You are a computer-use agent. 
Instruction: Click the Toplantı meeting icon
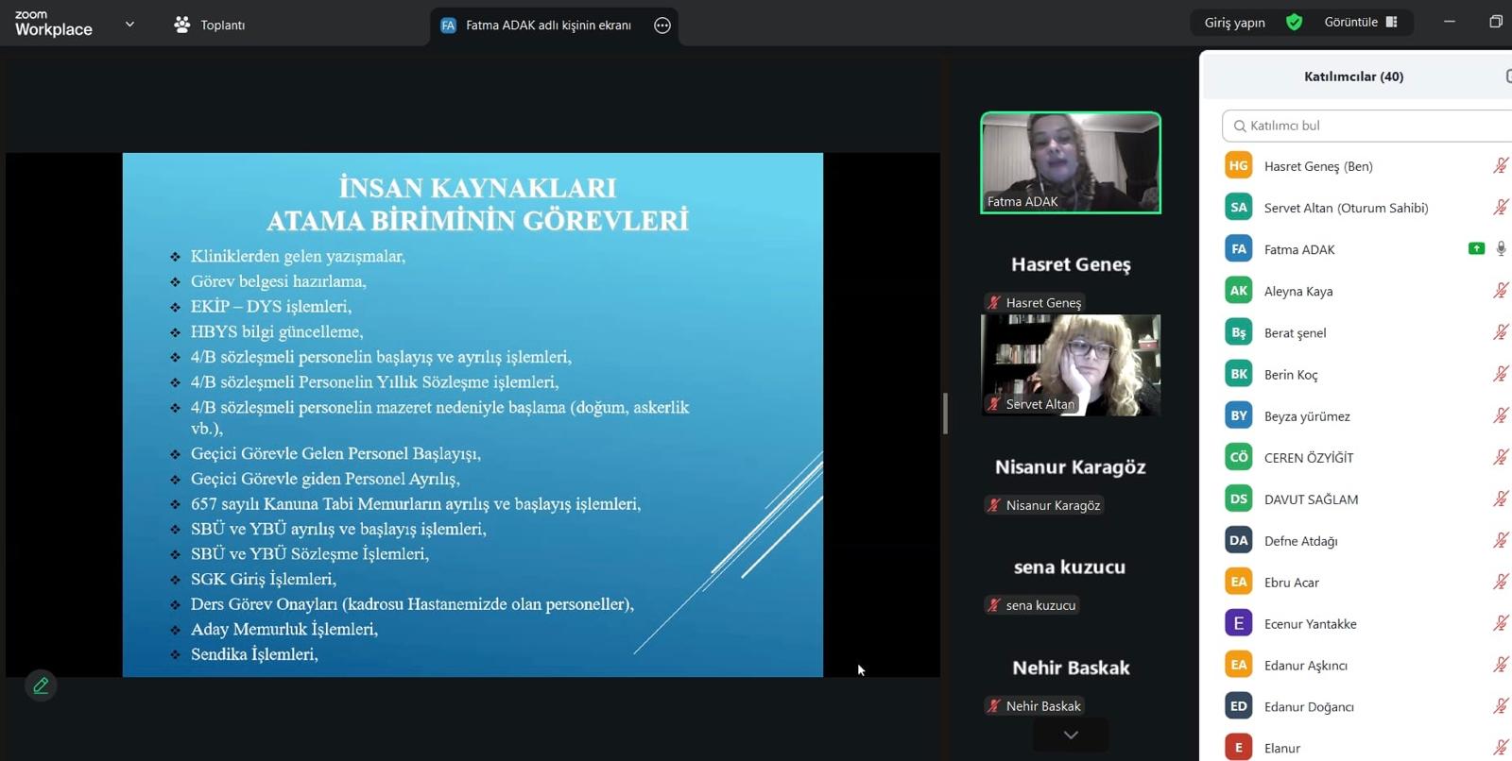(182, 25)
